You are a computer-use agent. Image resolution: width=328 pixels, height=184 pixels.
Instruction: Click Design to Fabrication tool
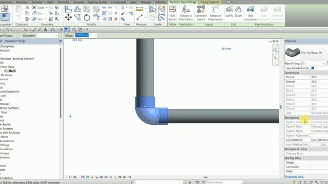186,13
